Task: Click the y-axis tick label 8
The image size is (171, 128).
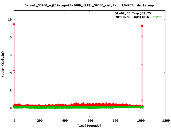Action: [11, 37]
